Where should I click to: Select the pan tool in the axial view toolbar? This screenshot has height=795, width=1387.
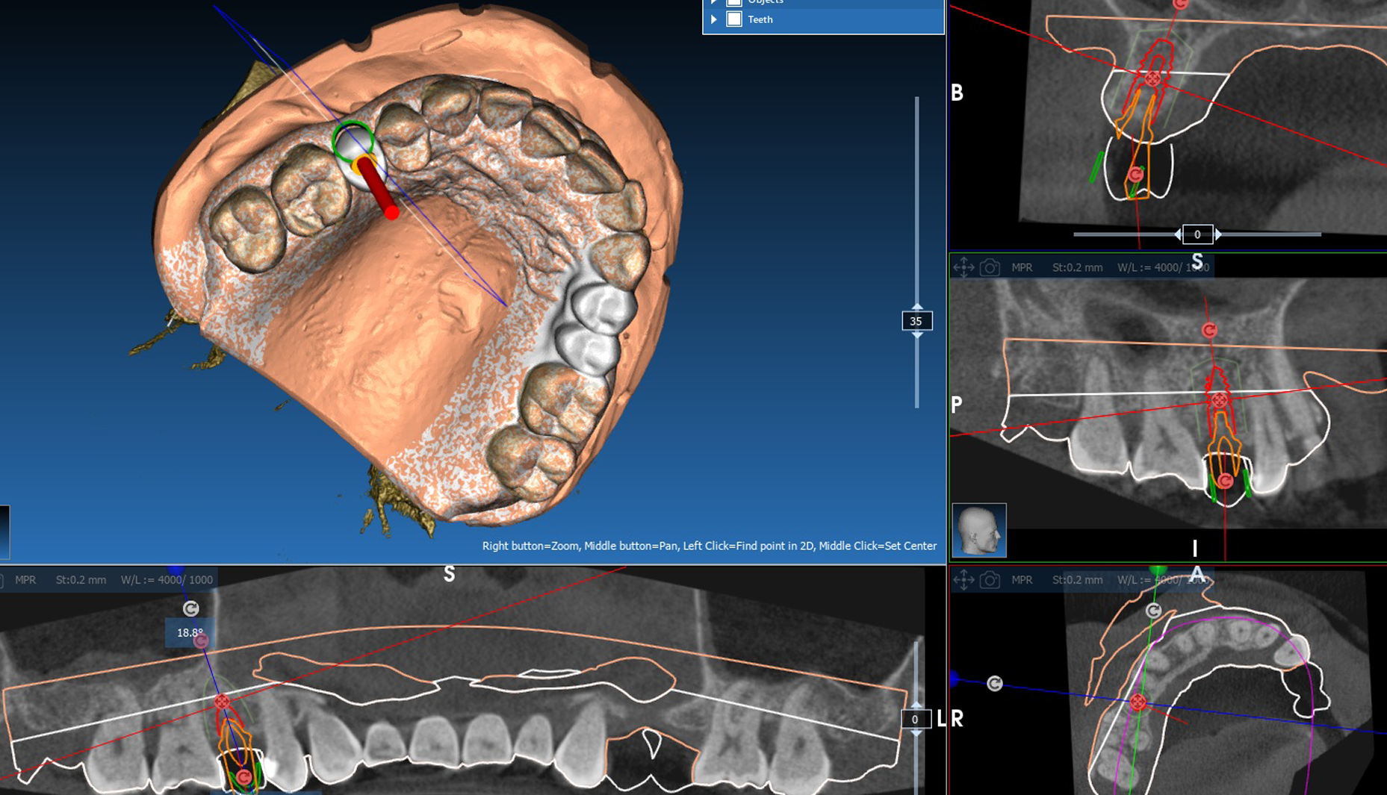[964, 579]
